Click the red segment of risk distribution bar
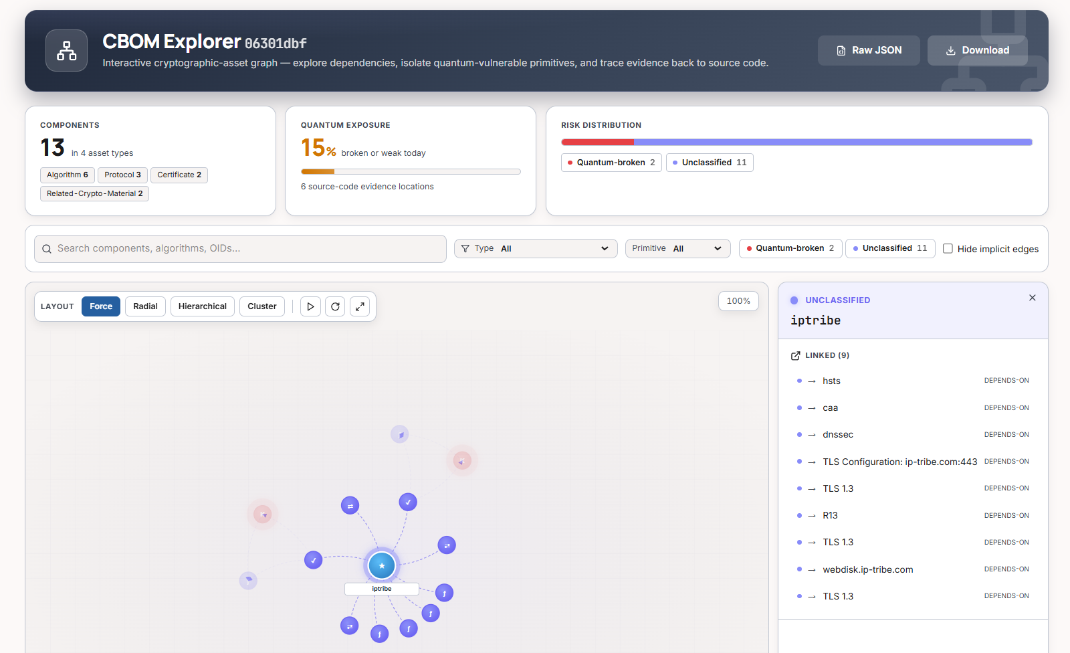 coord(597,142)
